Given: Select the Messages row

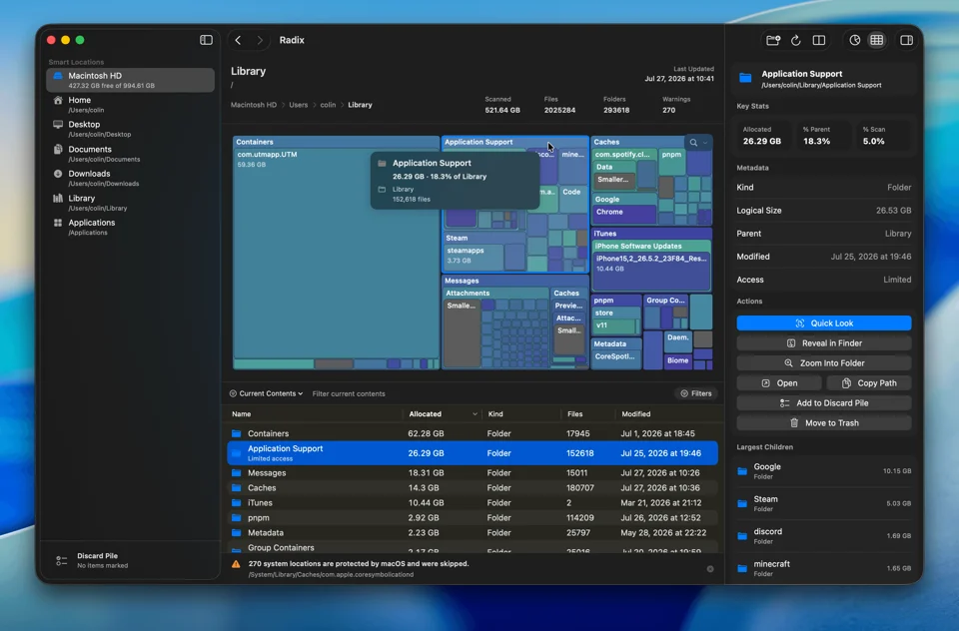Looking at the screenshot, I should (x=473, y=472).
